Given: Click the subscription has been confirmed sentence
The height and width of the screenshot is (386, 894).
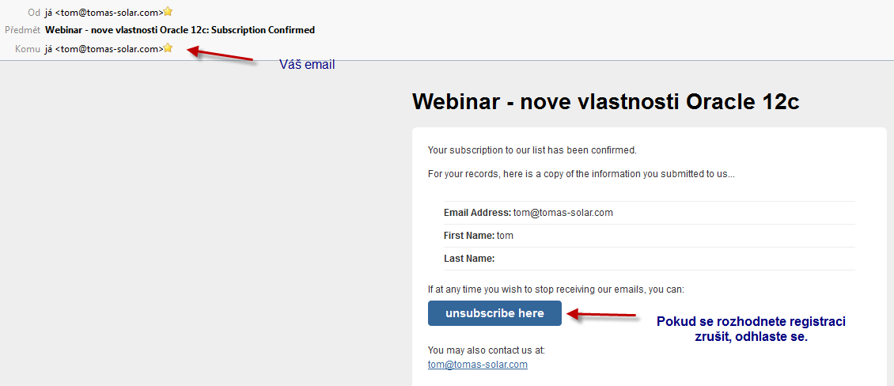Looking at the screenshot, I should (532, 150).
